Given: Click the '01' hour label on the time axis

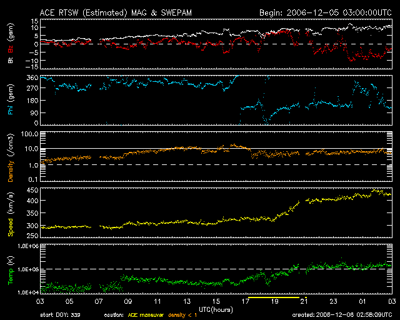Looking at the screenshot, I should tap(362, 302).
